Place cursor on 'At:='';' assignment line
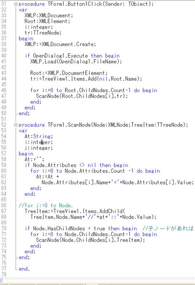Image resolution: width=195 pixels, height=285 pixels. click(34, 159)
